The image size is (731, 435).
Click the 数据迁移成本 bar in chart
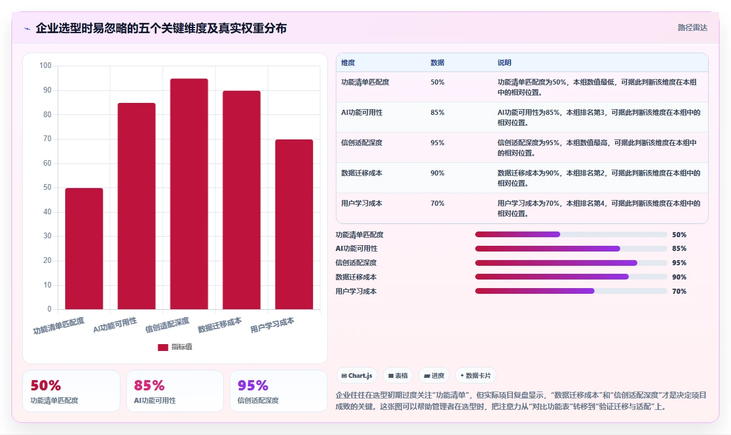[242, 200]
